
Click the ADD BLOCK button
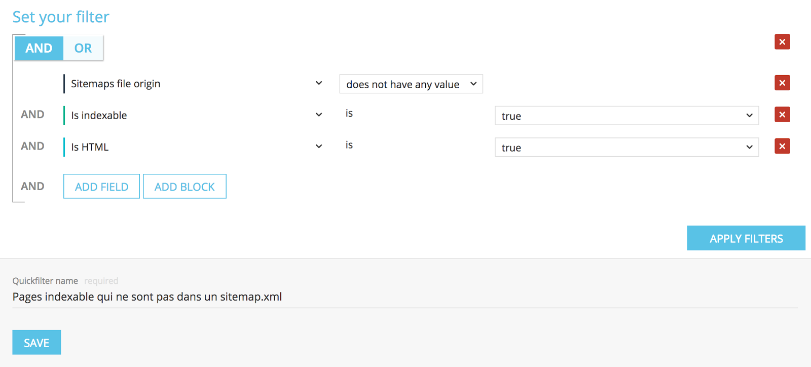click(185, 187)
